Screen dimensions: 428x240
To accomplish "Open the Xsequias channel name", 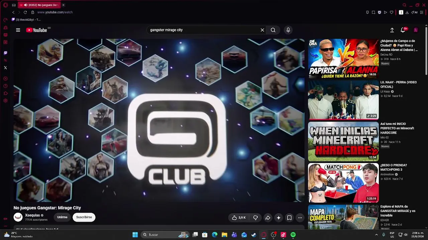I will click(x=32, y=215).
